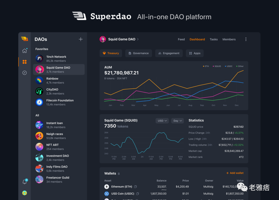
Task: Toggle the SQUID series in chart legend
Action: (x=216, y=66)
